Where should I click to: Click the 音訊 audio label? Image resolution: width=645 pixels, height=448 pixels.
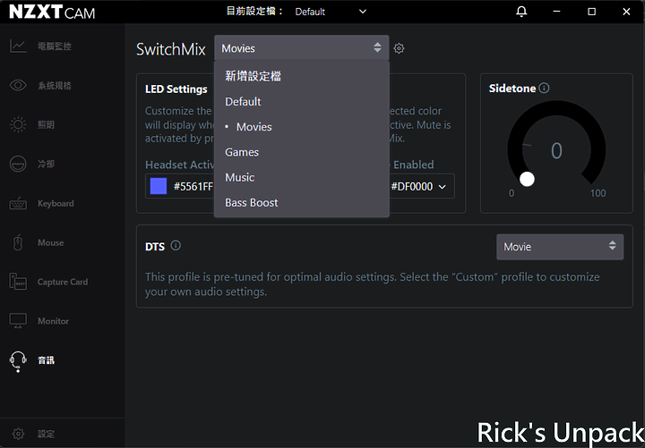46,360
